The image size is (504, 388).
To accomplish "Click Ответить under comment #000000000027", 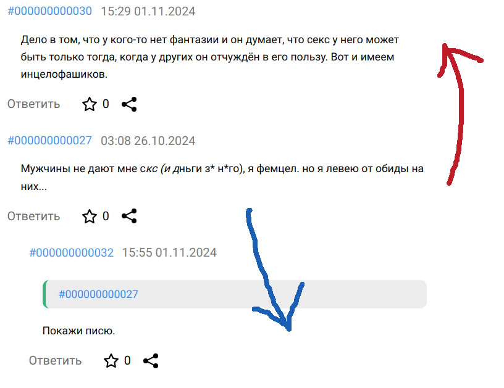I will pyautogui.click(x=34, y=217).
